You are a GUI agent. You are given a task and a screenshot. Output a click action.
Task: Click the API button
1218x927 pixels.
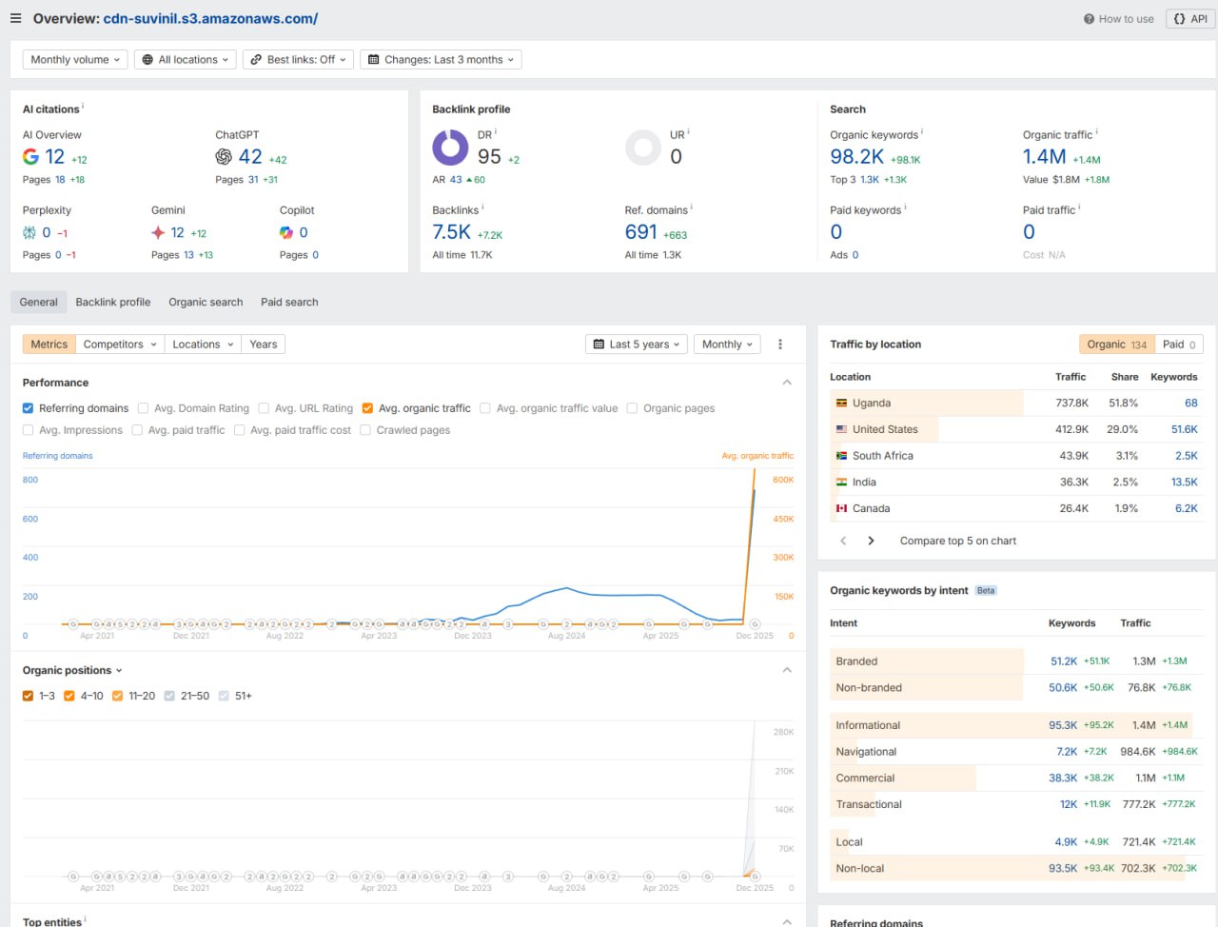coord(1190,19)
